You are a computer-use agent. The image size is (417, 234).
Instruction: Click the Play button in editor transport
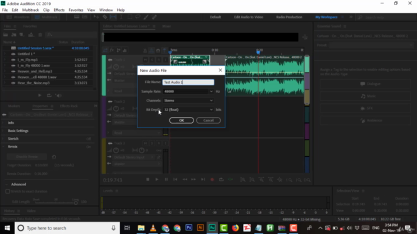[x=156, y=179]
